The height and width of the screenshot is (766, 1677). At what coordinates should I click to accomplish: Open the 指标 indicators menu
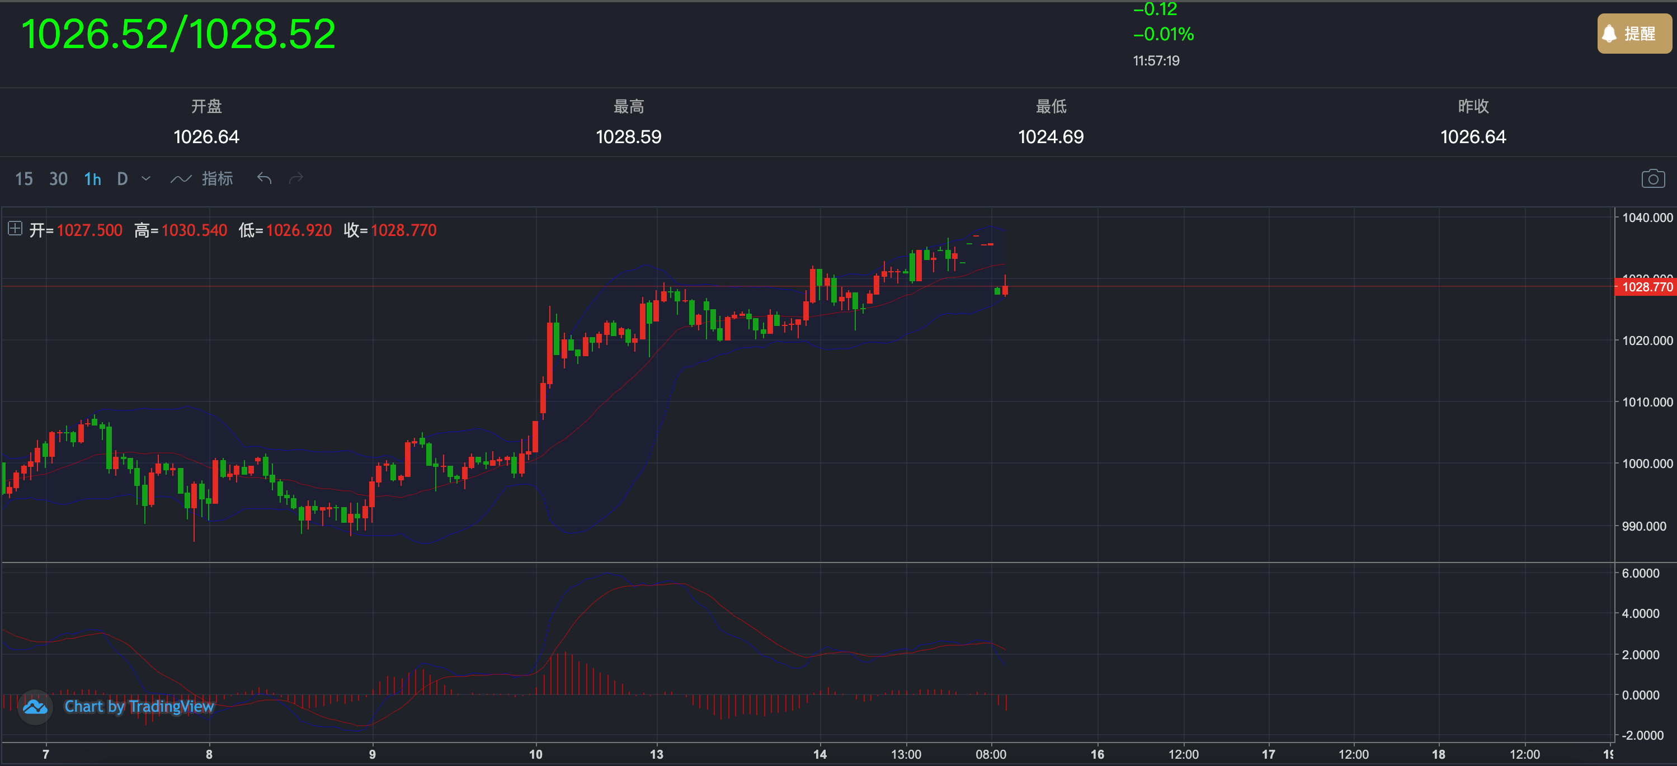pyautogui.click(x=217, y=179)
